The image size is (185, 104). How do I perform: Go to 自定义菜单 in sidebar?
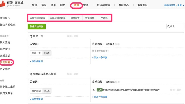click(x=6, y=93)
